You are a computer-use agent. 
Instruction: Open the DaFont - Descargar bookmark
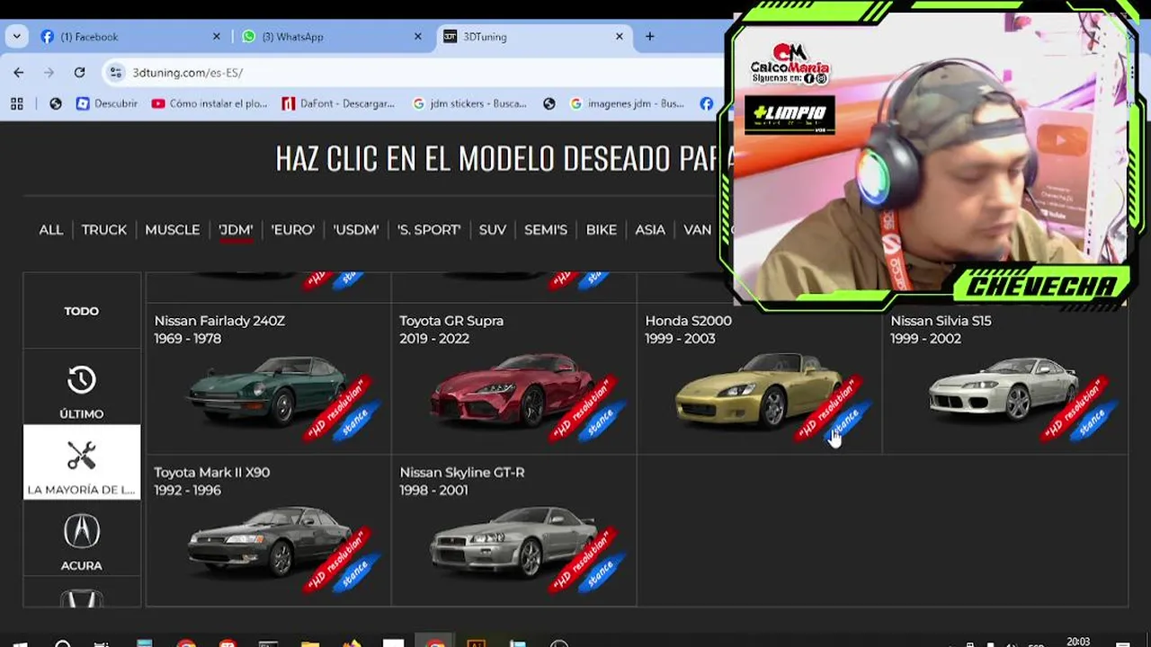338,103
